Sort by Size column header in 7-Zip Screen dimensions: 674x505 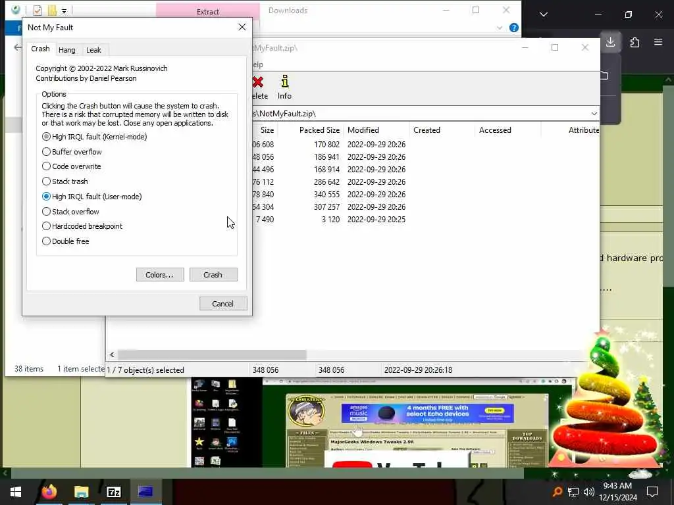pos(265,130)
